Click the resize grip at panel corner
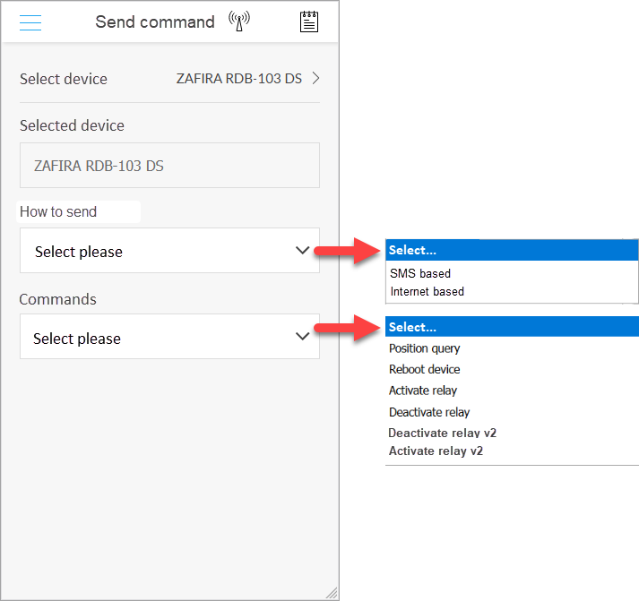The width and height of the screenshot is (639, 601). (332, 593)
